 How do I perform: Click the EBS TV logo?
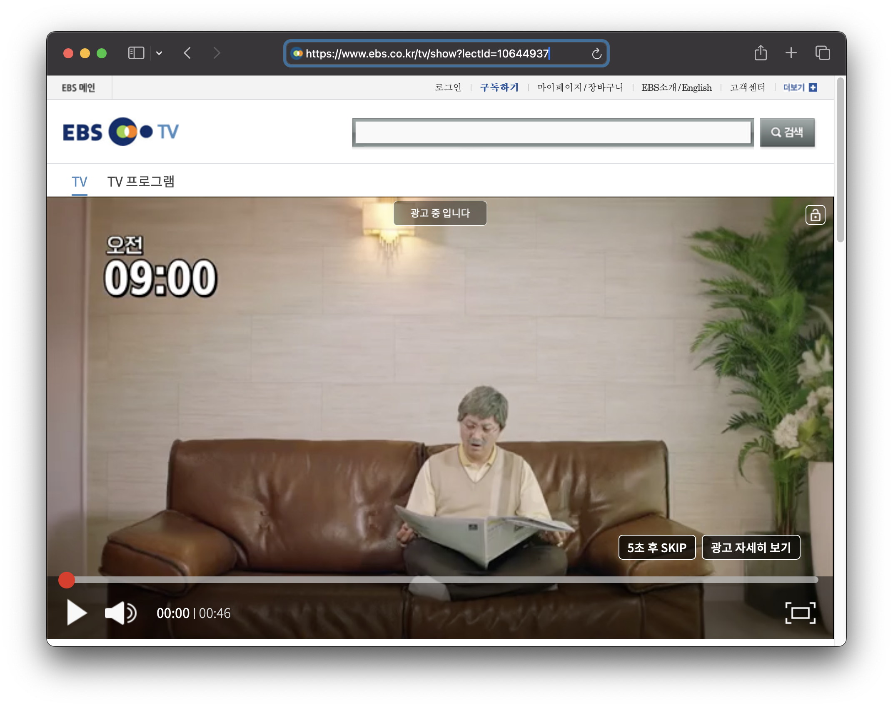pos(121,132)
